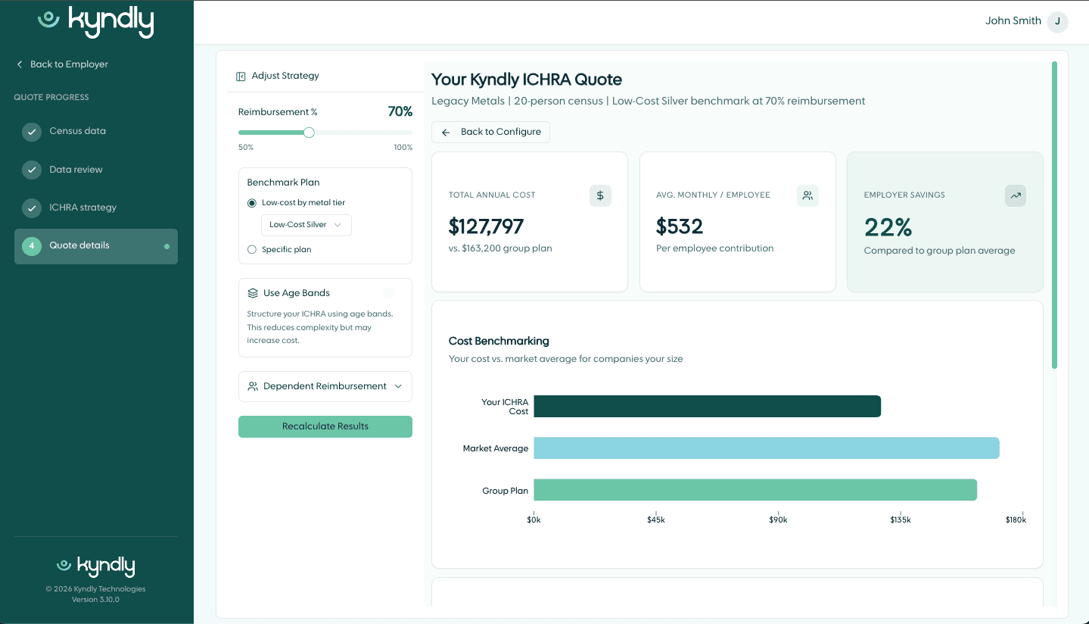This screenshot has width=1089, height=624.
Task: Click the people icon on Avg. Monthly card
Action: (x=807, y=196)
